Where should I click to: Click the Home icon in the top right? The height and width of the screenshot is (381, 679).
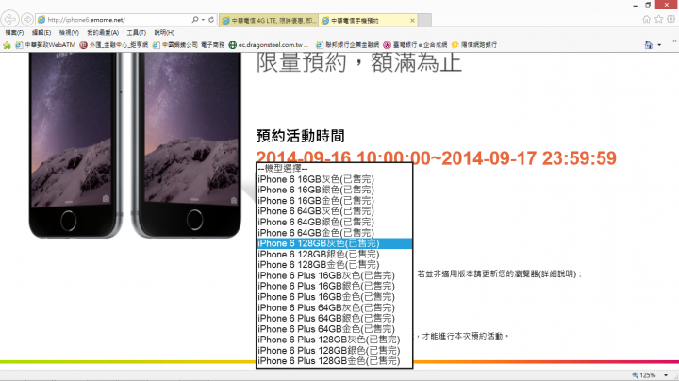point(647,19)
